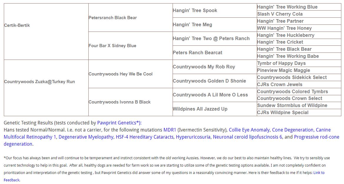344x184 pixels.
Task: Open the Link to Feedback hyperlink
Action: tap(319, 173)
